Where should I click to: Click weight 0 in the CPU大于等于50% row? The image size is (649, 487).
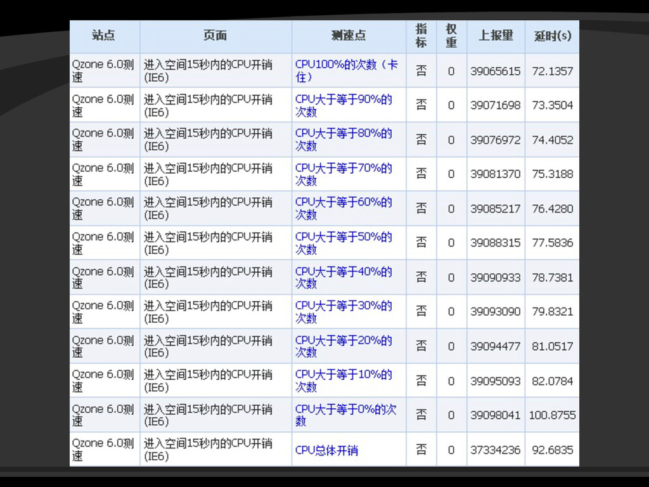(451, 243)
